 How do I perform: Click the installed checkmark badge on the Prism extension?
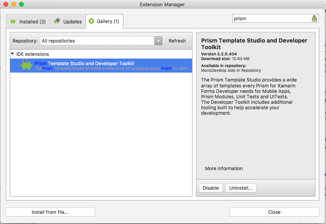pyautogui.click(x=25, y=61)
